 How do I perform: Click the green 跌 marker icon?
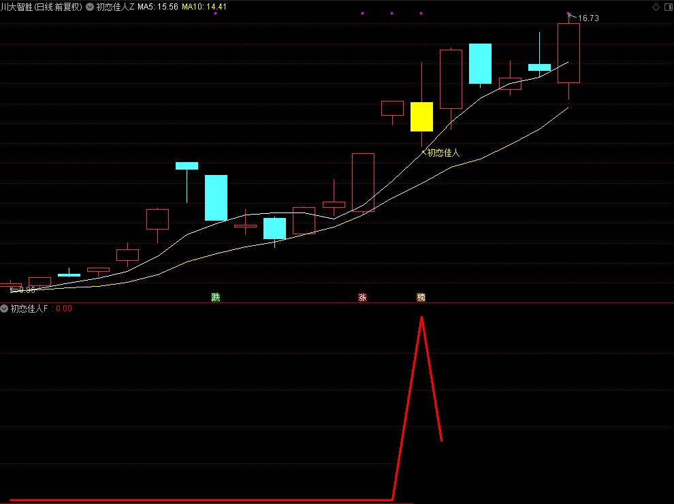pyautogui.click(x=216, y=297)
